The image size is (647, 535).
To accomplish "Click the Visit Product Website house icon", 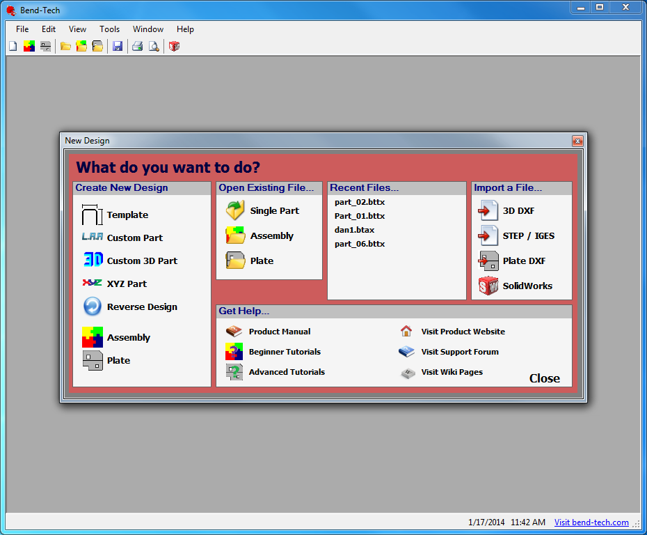I will coord(406,331).
